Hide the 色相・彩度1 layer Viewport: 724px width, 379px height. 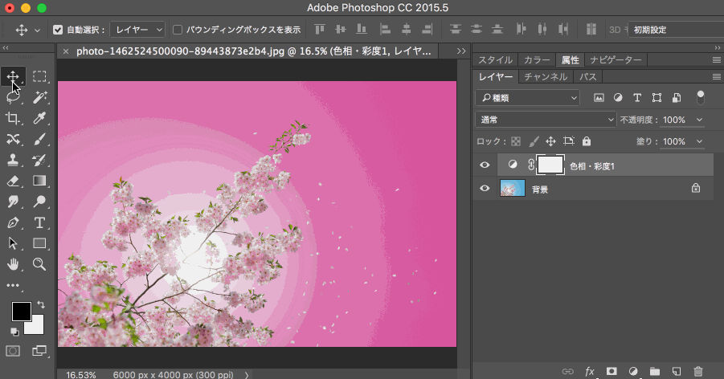coord(485,165)
